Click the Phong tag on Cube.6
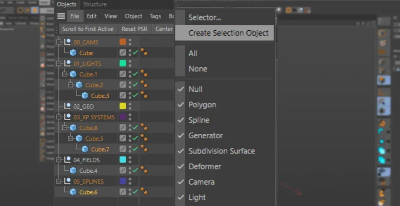Image resolution: width=400 pixels, height=206 pixels. click(x=144, y=191)
